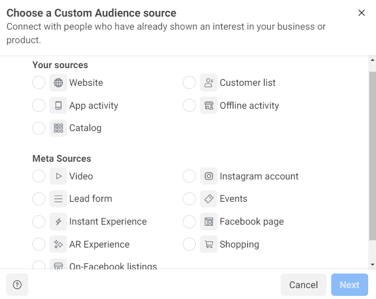Choose the Offline activity radio option

pyautogui.click(x=190, y=106)
